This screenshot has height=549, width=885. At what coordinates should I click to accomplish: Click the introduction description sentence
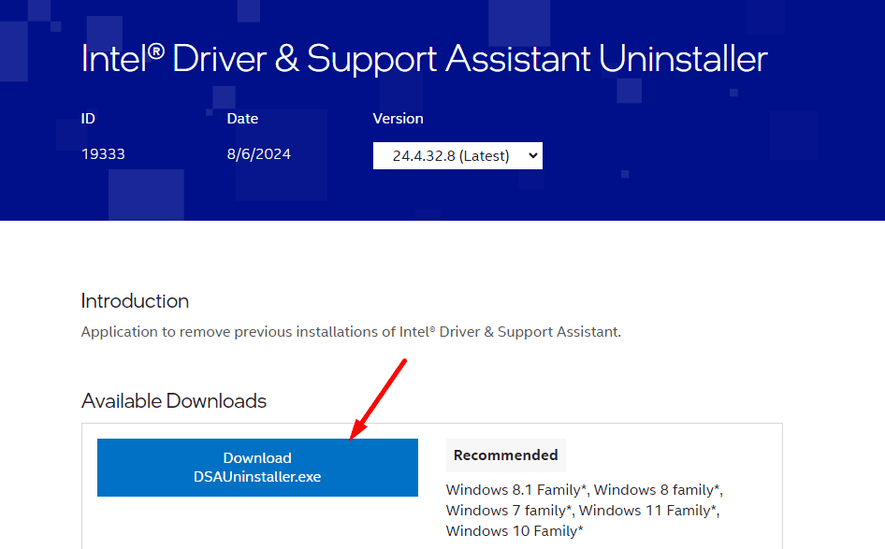(x=351, y=332)
